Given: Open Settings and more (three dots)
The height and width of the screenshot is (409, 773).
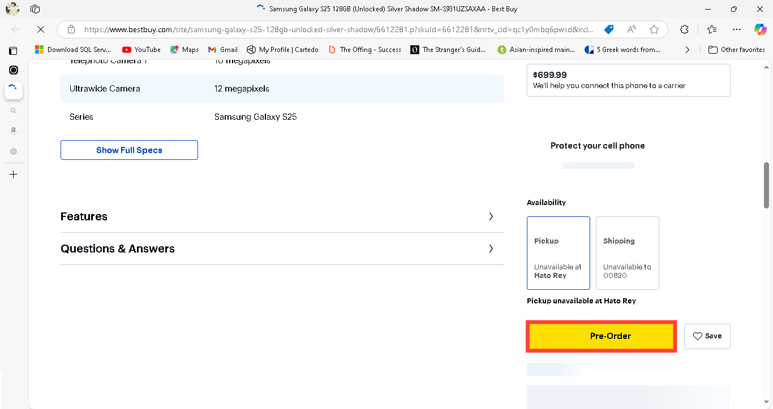Looking at the screenshot, I should point(736,29).
